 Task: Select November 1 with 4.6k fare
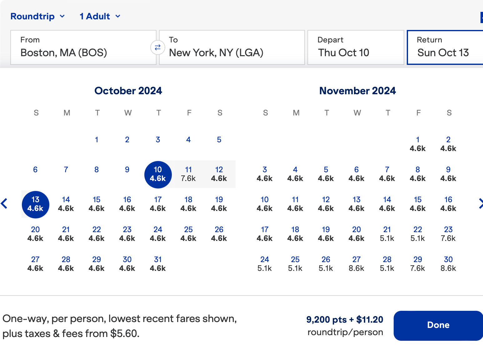tap(418, 144)
